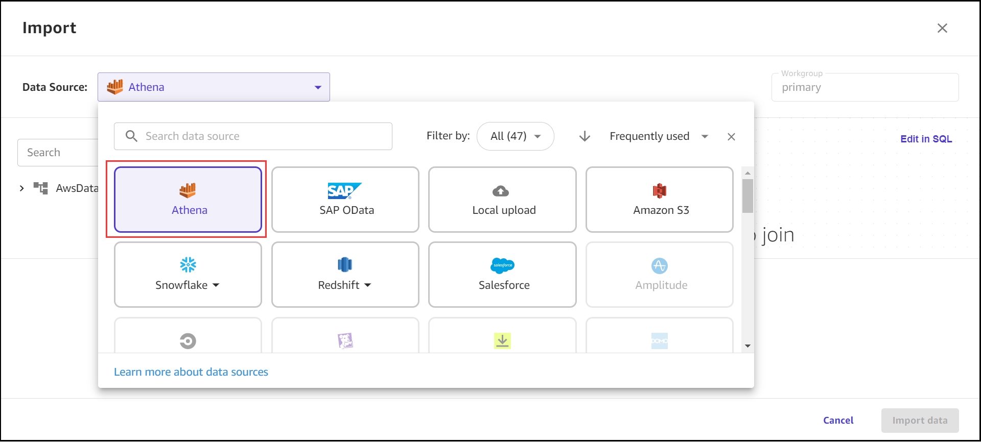Open Learn more about data sources link

pyautogui.click(x=191, y=372)
